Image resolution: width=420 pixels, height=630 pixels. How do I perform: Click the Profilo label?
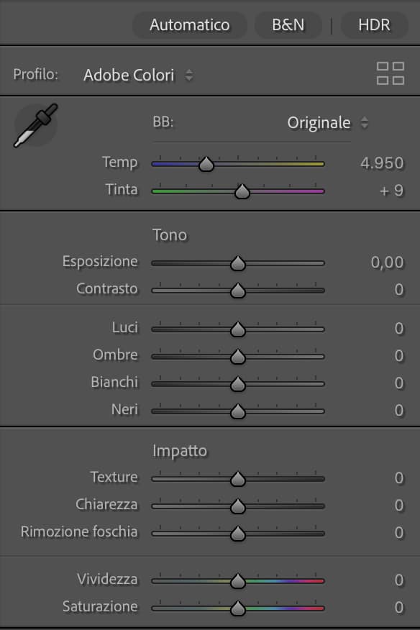[x=32, y=74]
